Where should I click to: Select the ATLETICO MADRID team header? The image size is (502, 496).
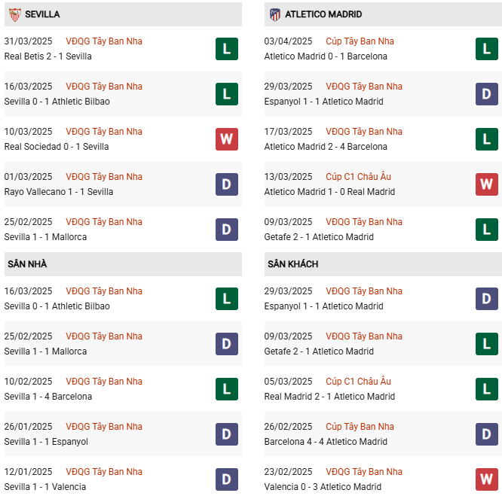[x=323, y=14]
